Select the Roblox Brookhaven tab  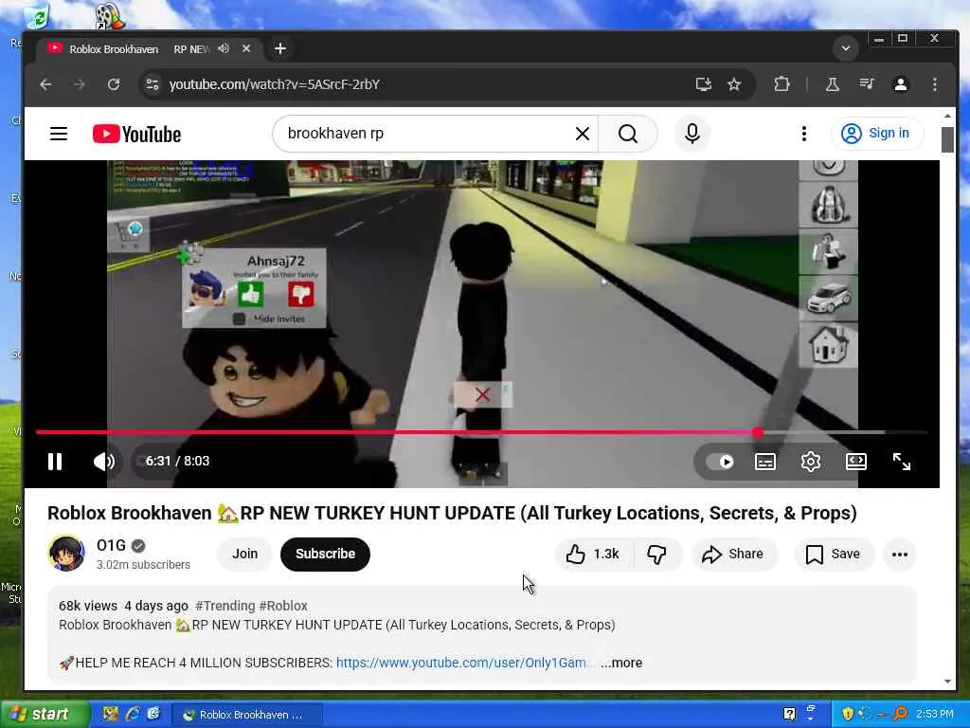pos(150,49)
